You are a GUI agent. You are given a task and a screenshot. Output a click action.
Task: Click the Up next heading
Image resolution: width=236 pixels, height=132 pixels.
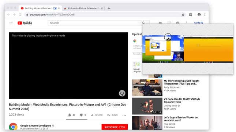tap(137, 34)
